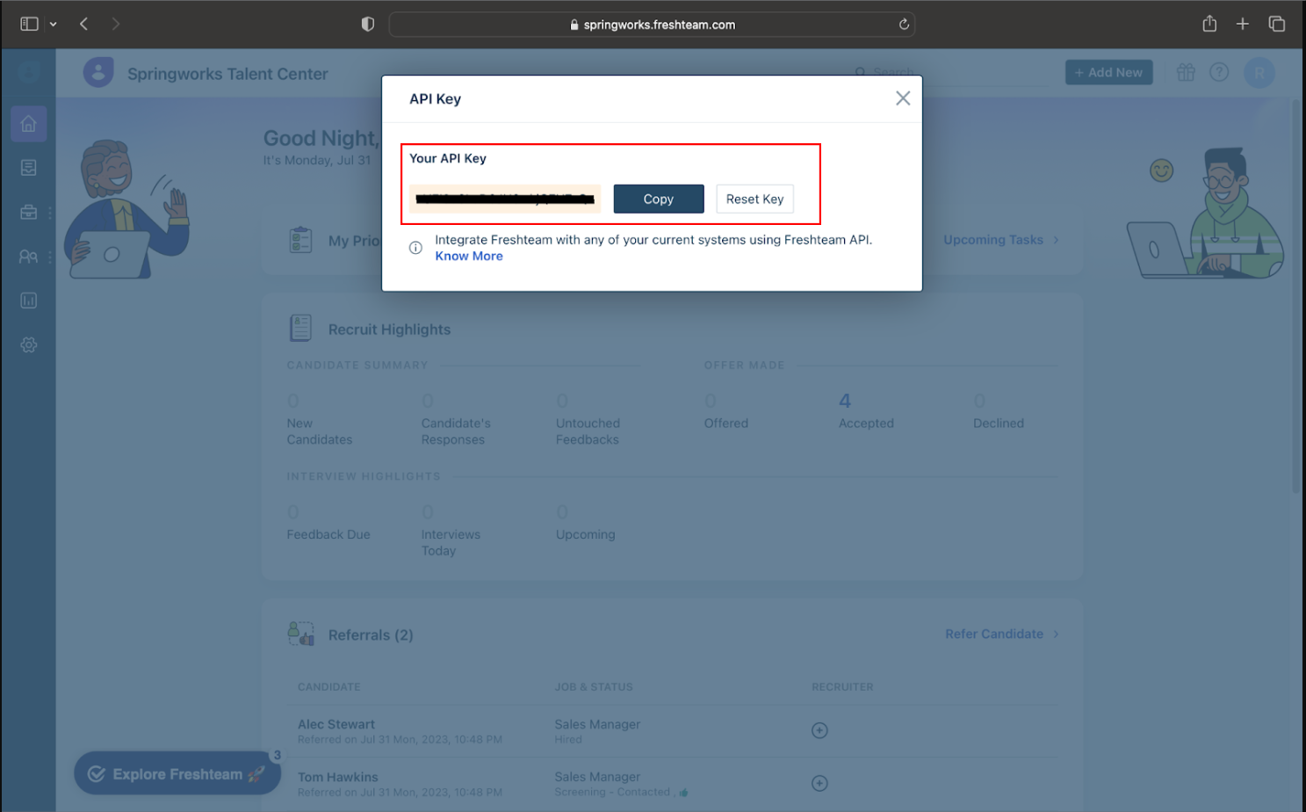Select Tom Hawkins candidate name
Viewport: 1306px width, 812px height.
[337, 777]
